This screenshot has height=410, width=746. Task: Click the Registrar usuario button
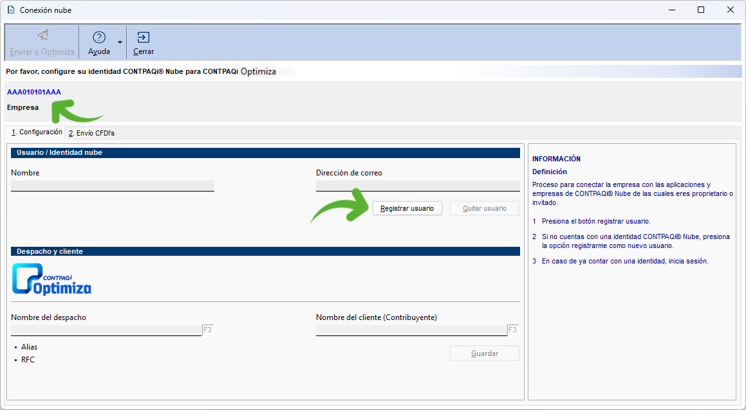[x=407, y=208]
